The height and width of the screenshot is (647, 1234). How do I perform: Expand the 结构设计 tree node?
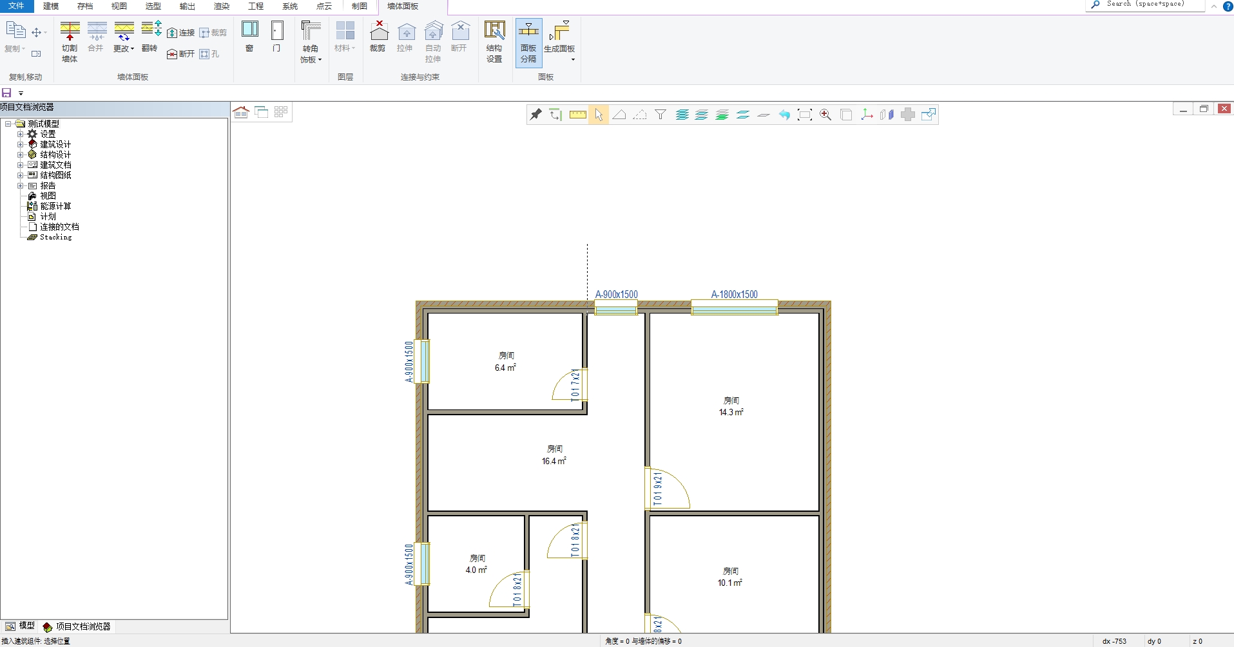tap(20, 155)
